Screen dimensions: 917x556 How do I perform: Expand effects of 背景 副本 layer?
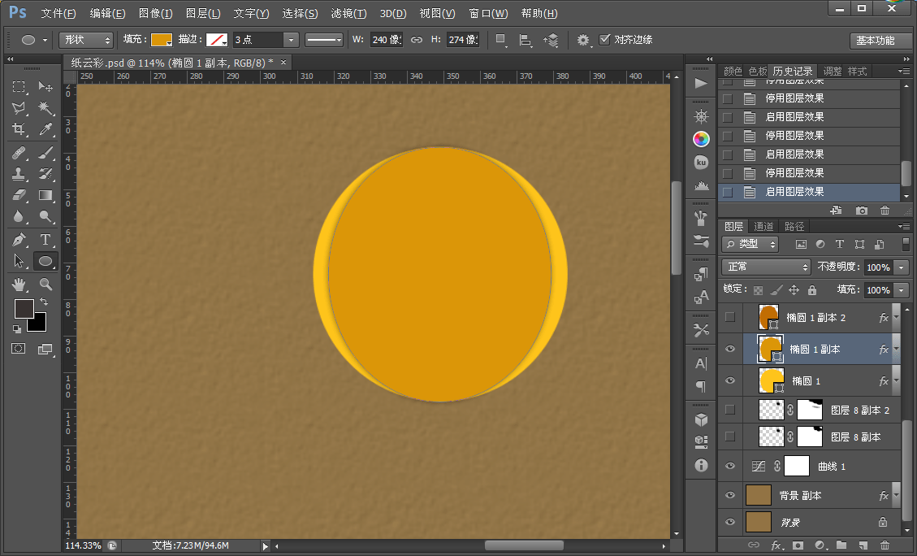click(896, 496)
